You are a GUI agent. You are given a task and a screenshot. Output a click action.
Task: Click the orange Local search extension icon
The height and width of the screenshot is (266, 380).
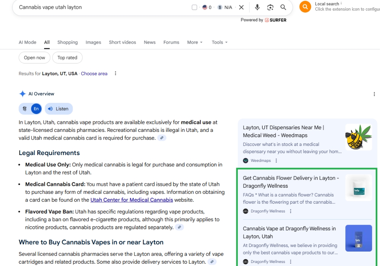pyautogui.click(x=305, y=6)
